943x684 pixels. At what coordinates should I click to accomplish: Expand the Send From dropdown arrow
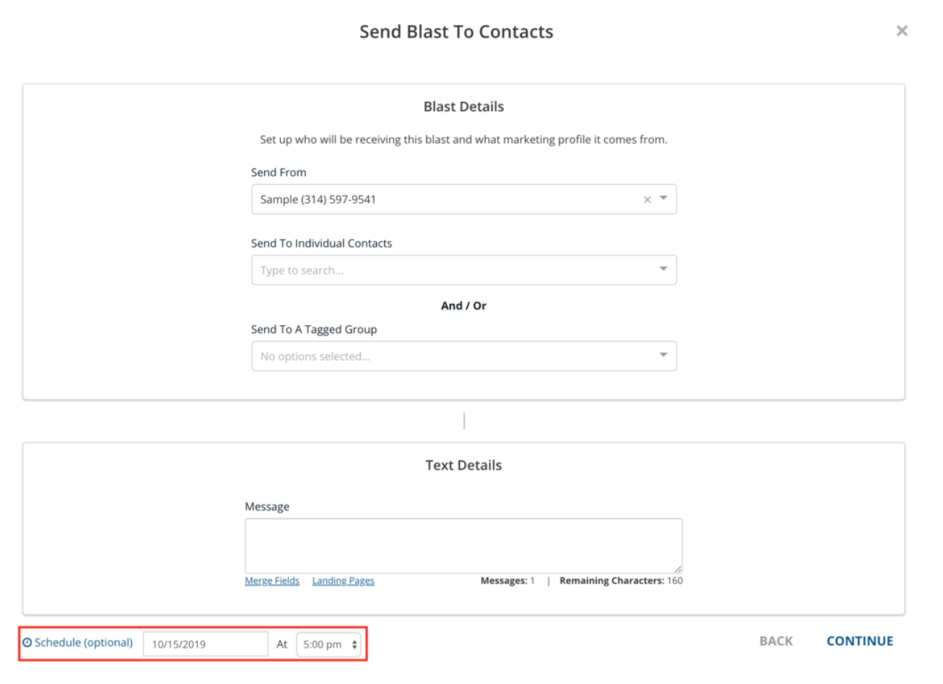tap(664, 198)
